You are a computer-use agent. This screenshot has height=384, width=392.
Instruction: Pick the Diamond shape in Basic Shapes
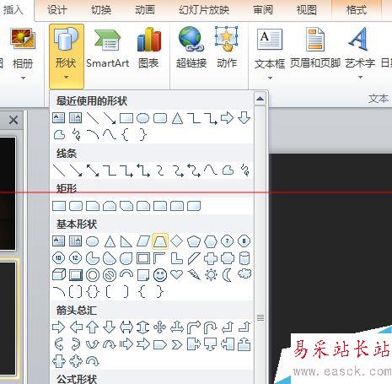click(177, 241)
